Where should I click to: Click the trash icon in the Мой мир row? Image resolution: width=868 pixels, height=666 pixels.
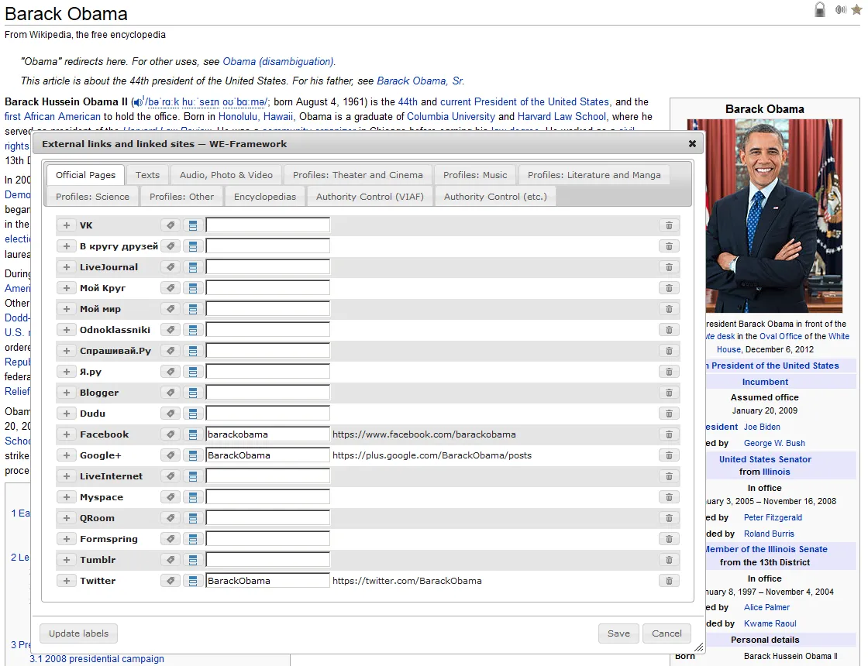[x=669, y=309]
